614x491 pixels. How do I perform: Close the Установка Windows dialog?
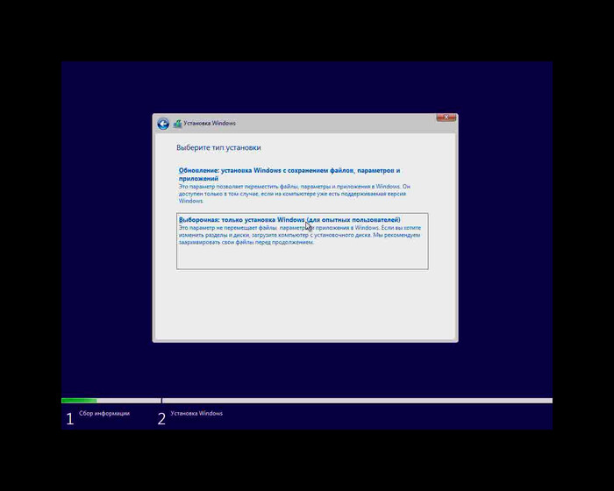(x=446, y=118)
